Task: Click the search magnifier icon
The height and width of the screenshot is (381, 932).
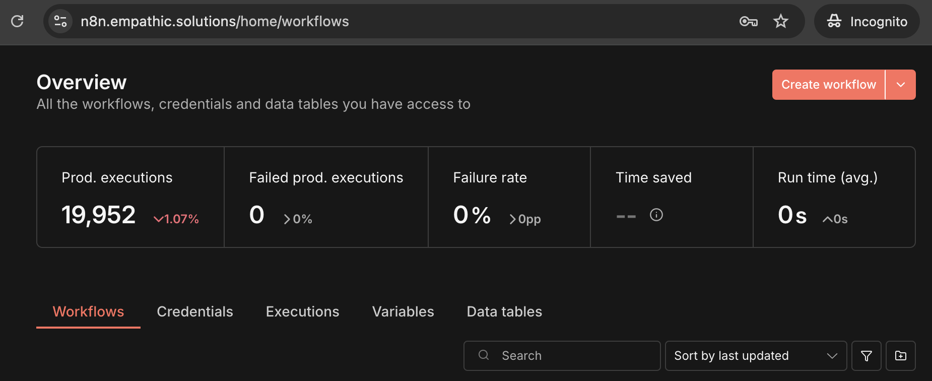Action: click(484, 355)
